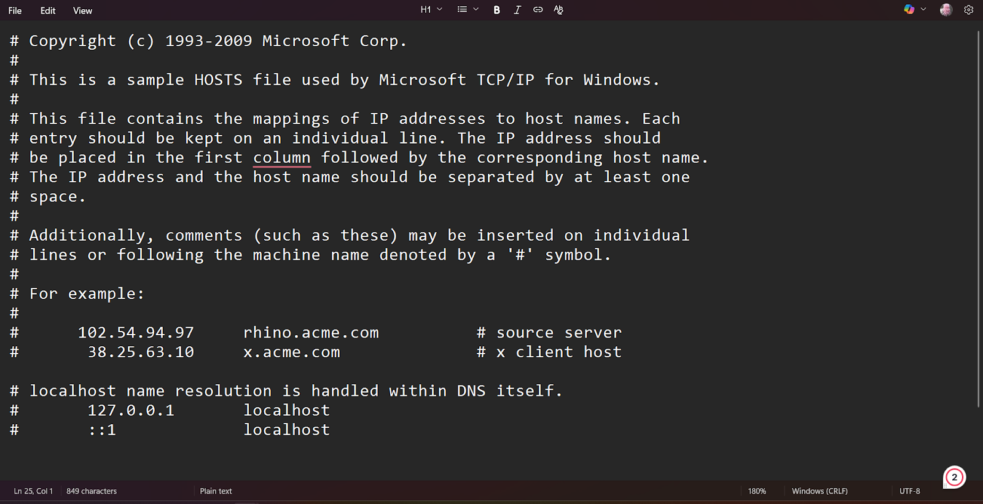The width and height of the screenshot is (983, 504).
Task: Click the bulleted list icon
Action: 462,10
